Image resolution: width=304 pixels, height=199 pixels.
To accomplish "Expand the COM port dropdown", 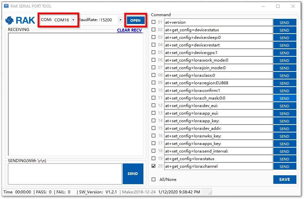I will pos(73,20).
